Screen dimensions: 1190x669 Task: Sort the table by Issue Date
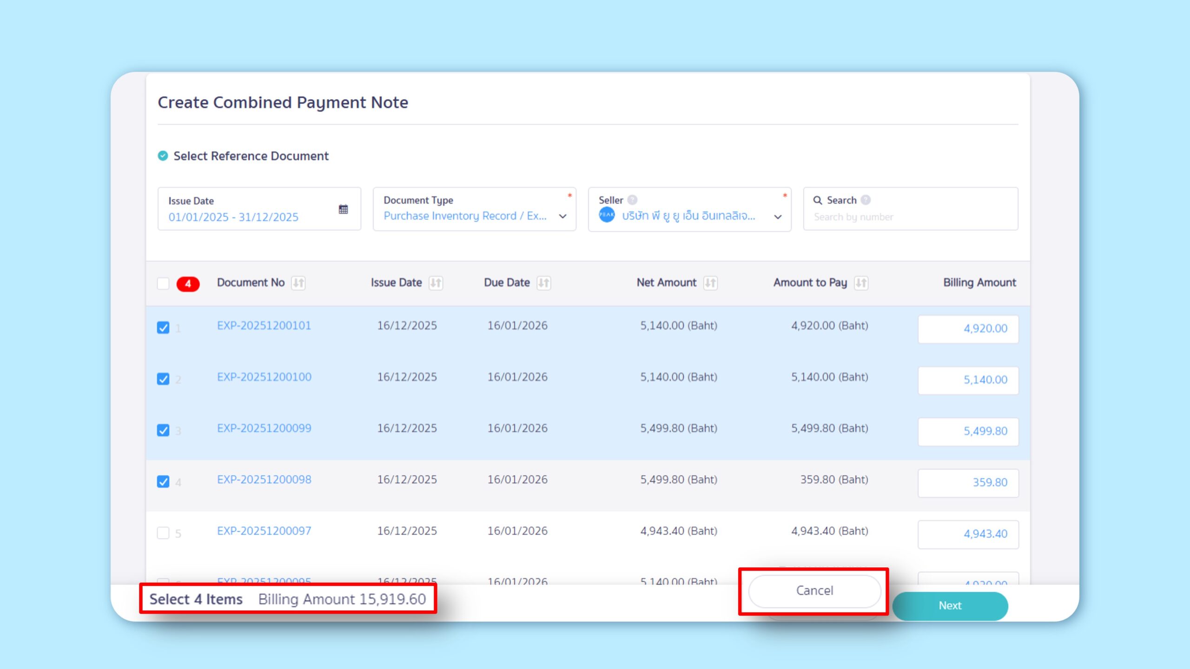(435, 282)
